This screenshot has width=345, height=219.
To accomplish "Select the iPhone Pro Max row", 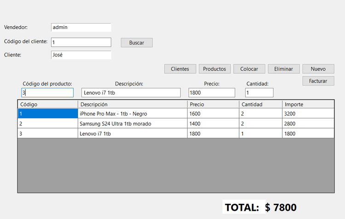I will click(x=176, y=113).
